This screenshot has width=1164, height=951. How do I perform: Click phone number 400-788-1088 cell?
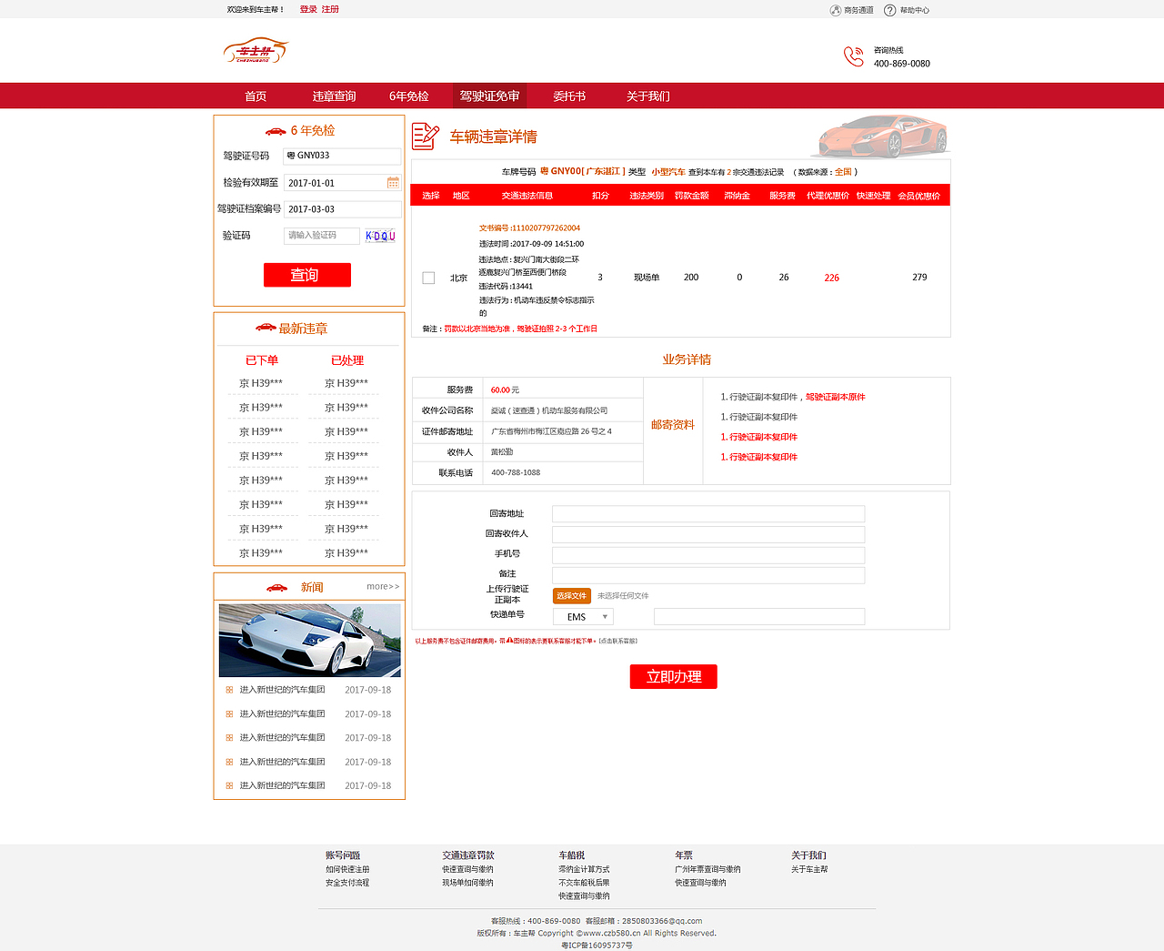[516, 473]
